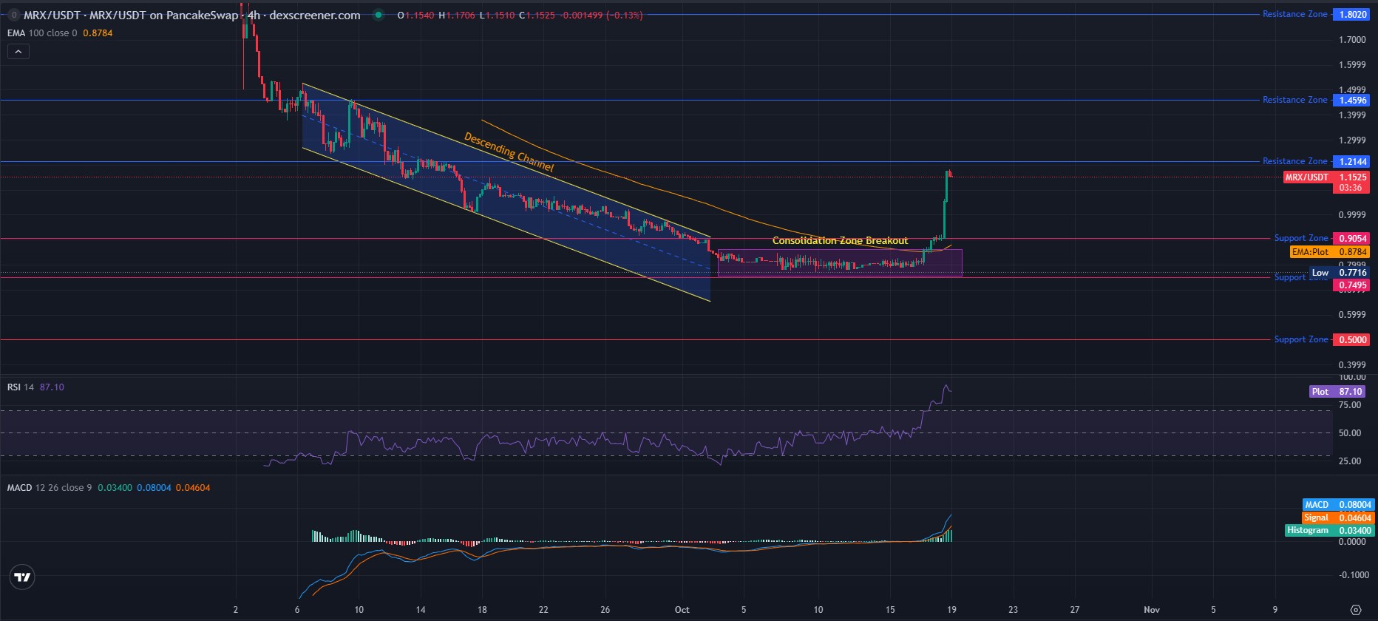The height and width of the screenshot is (621, 1378).
Task: Click the Oct label on the time axis
Action: [x=682, y=610]
